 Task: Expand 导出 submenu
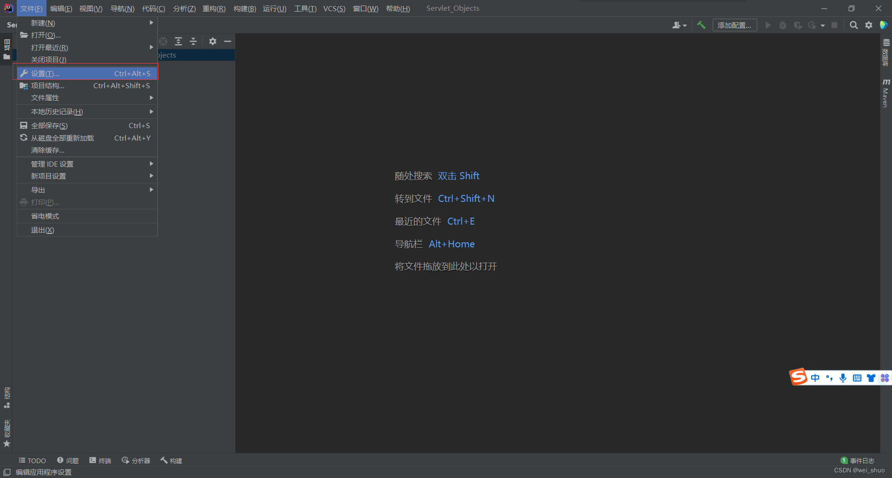(x=87, y=190)
